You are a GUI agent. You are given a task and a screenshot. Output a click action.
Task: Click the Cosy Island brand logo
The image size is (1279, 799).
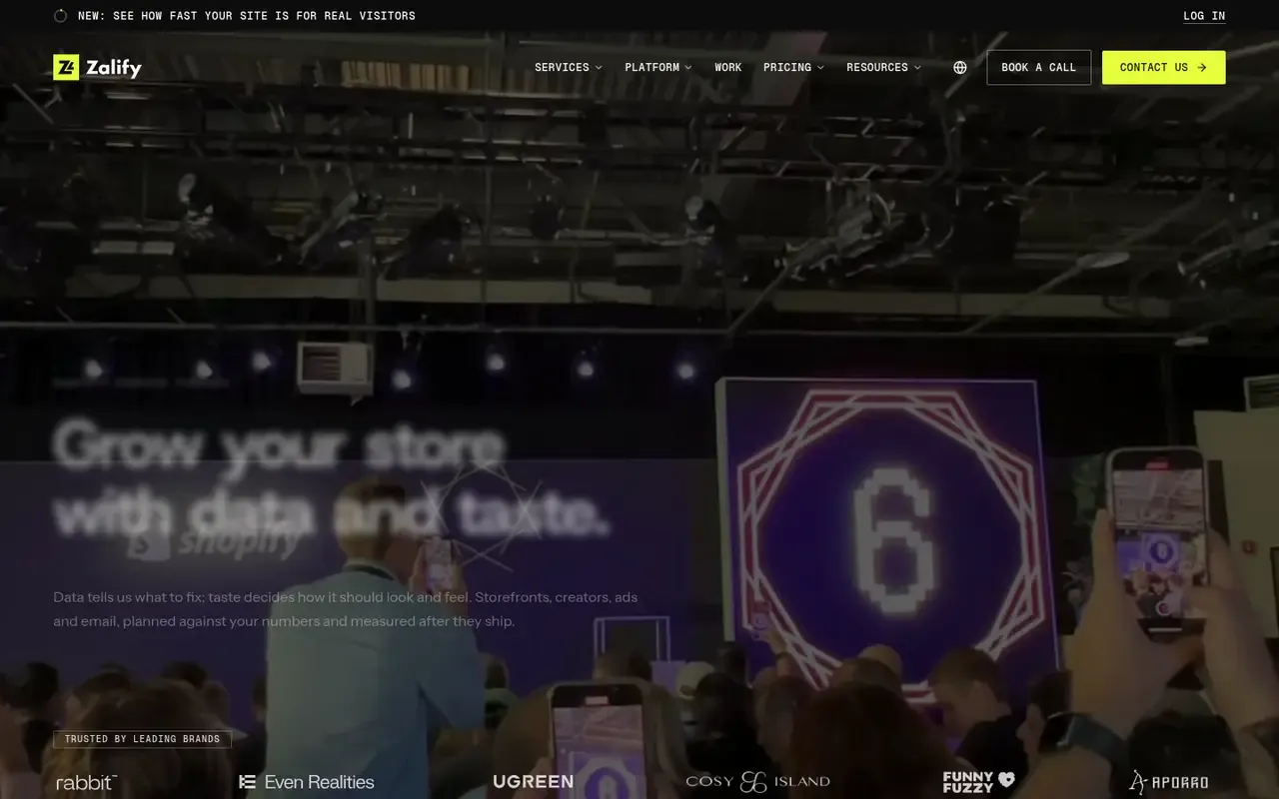coord(757,782)
